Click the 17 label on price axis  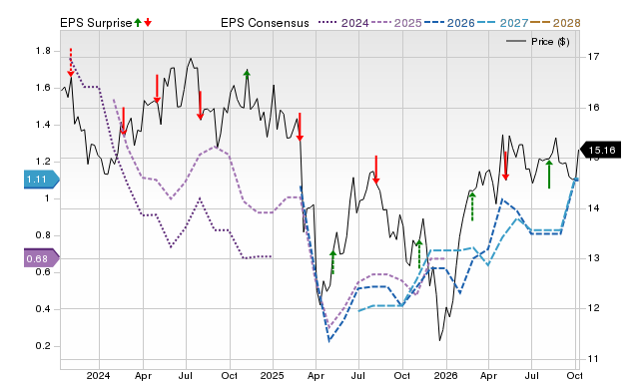[x=593, y=57]
